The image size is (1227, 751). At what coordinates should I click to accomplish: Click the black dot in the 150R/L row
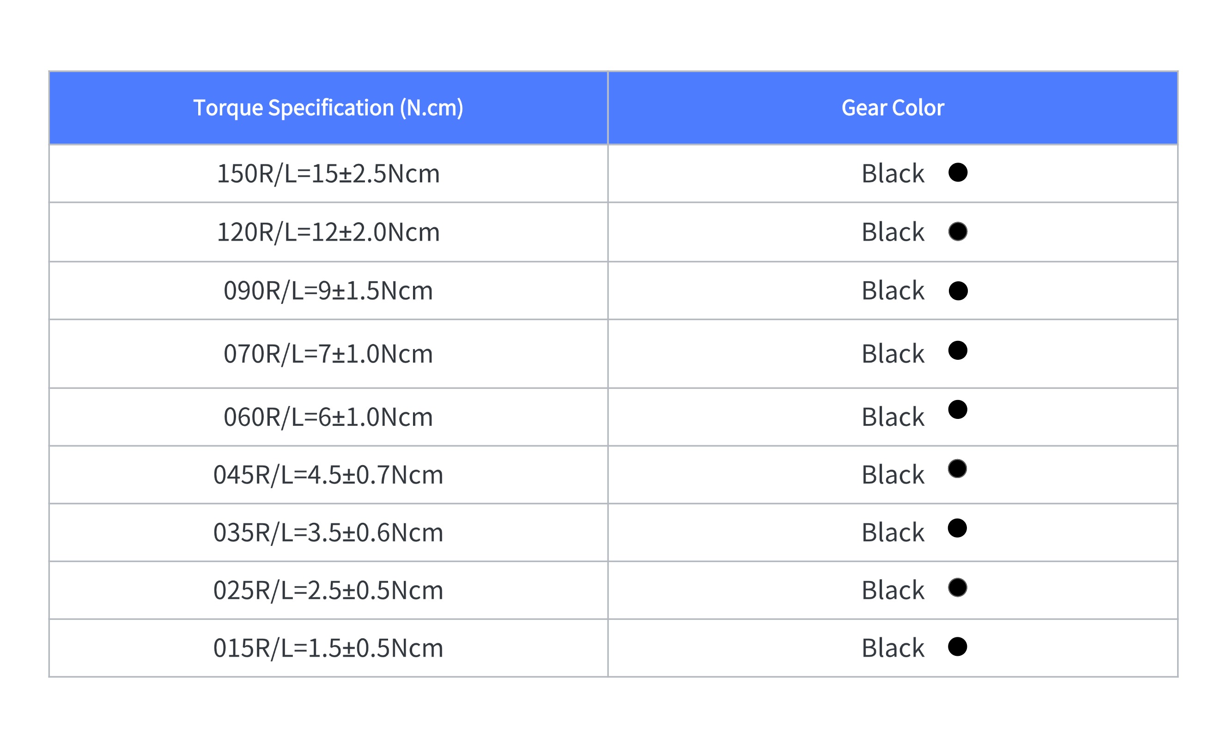pyautogui.click(x=958, y=172)
